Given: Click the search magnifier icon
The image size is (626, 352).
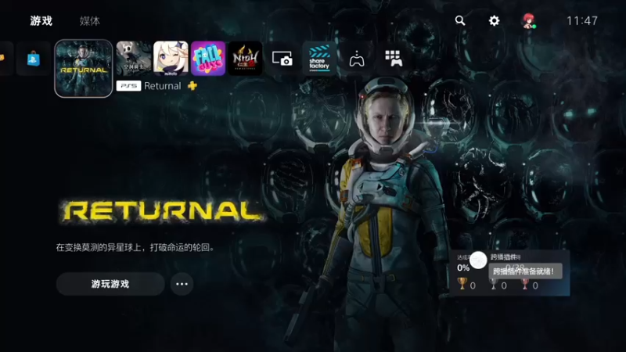Looking at the screenshot, I should click(460, 20).
